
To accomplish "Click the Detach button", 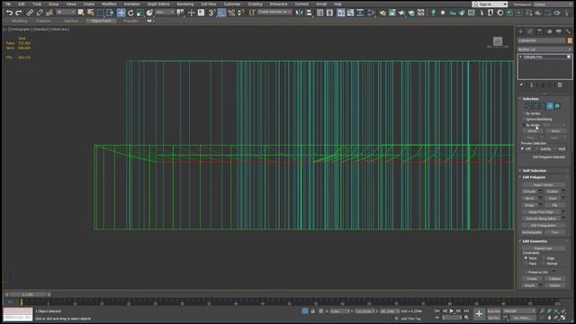I will point(555,285).
